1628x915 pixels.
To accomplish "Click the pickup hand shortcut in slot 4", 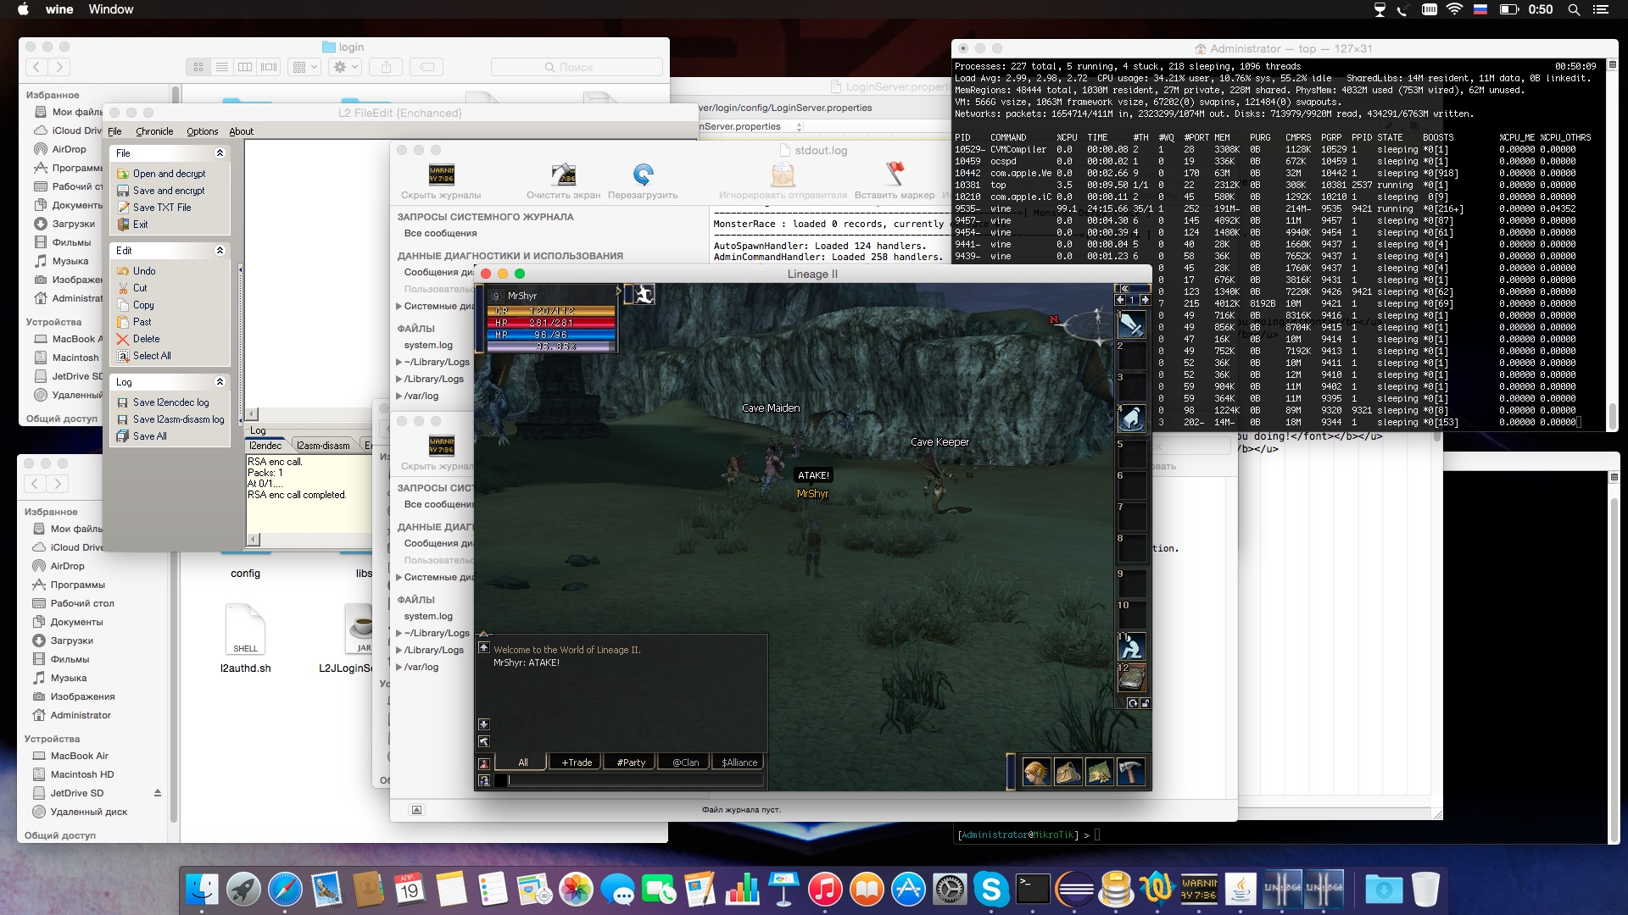I will (1132, 419).
